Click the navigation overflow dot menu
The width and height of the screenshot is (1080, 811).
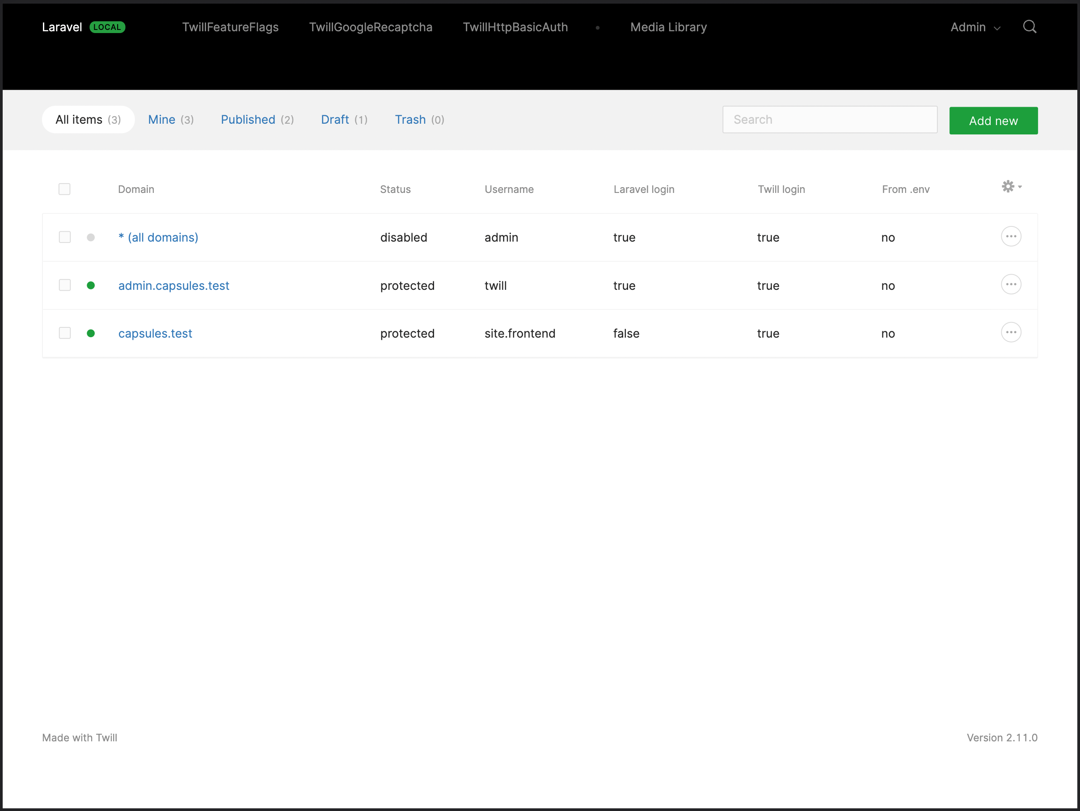(598, 28)
